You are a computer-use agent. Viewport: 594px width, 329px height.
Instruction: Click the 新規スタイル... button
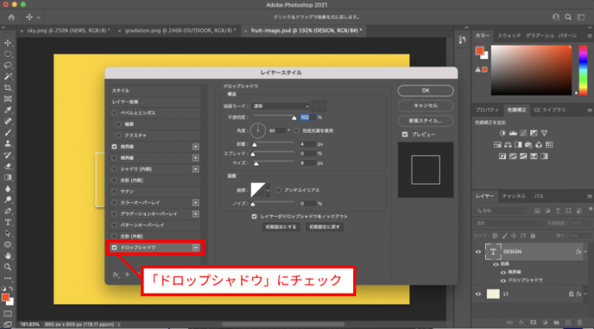click(426, 120)
